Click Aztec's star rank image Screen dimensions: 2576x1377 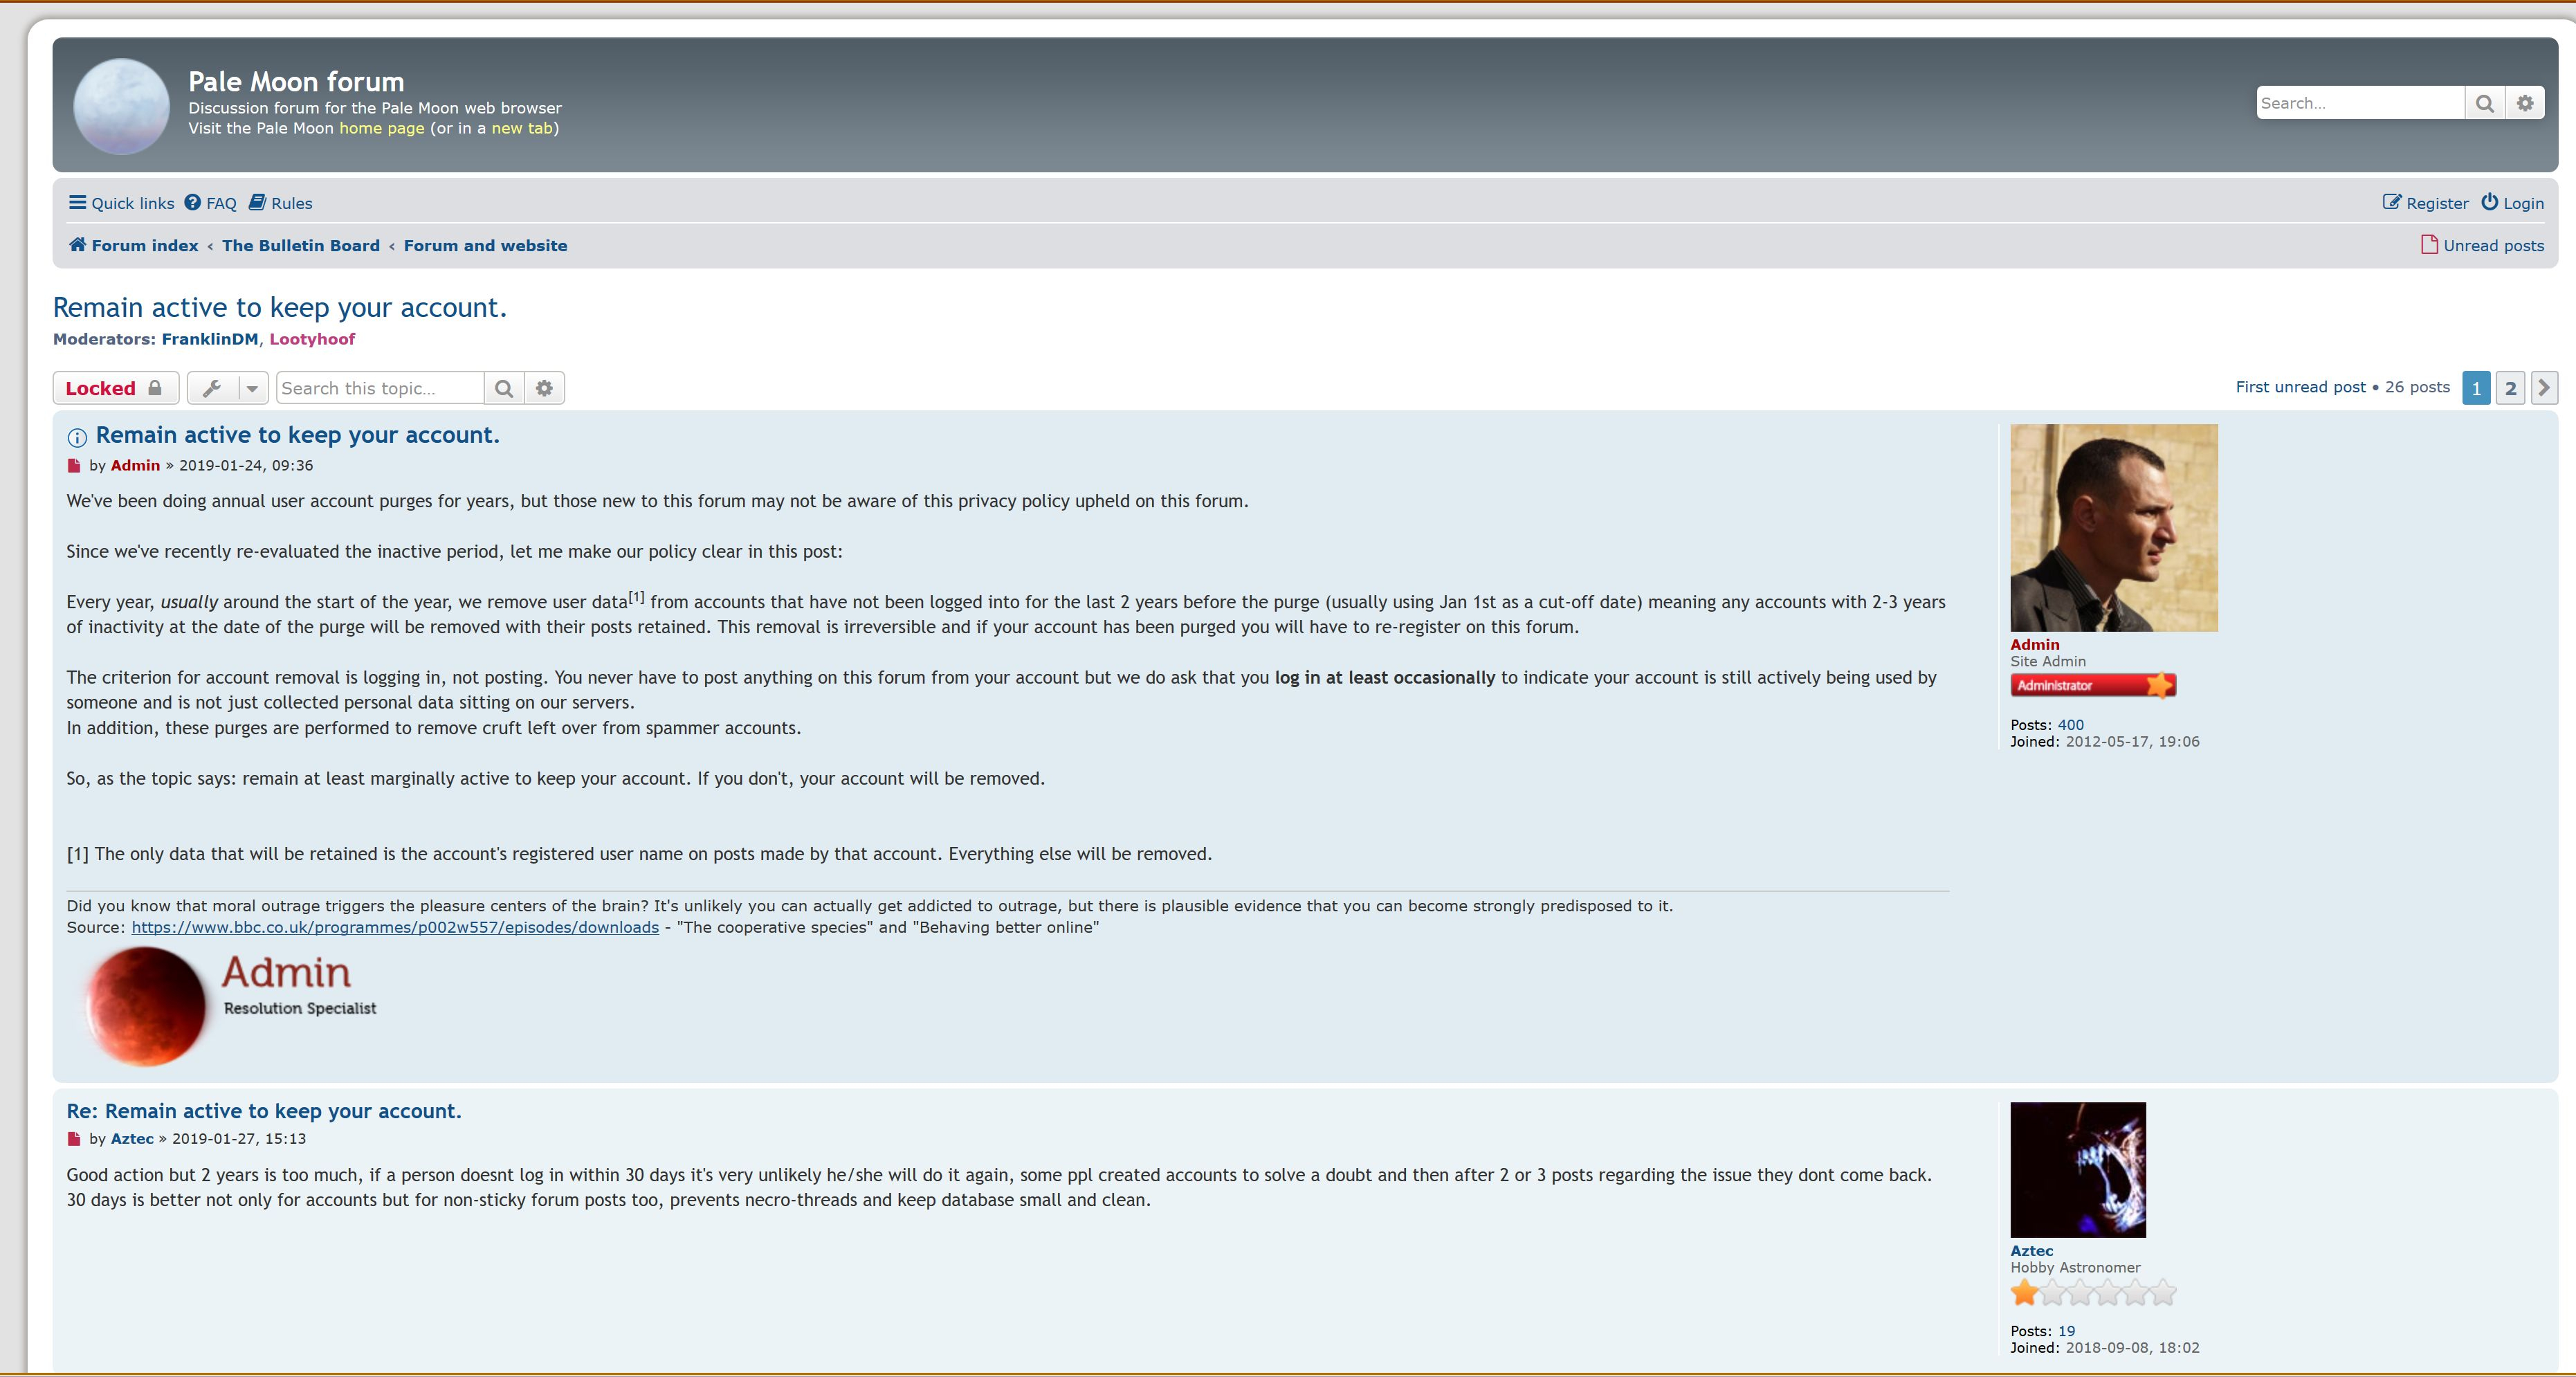click(2093, 1293)
